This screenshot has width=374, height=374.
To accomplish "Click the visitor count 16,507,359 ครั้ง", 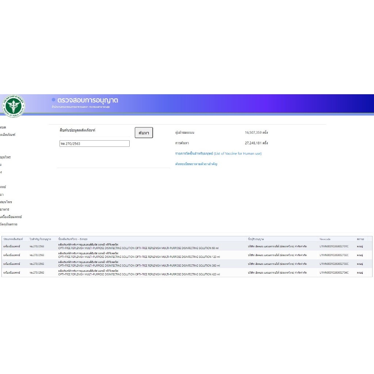I will (x=256, y=132).
